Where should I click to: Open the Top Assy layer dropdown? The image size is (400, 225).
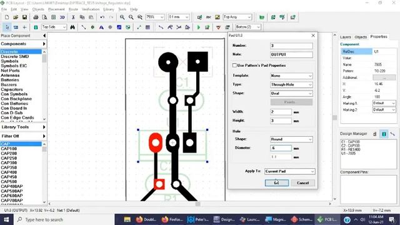tap(249, 17)
